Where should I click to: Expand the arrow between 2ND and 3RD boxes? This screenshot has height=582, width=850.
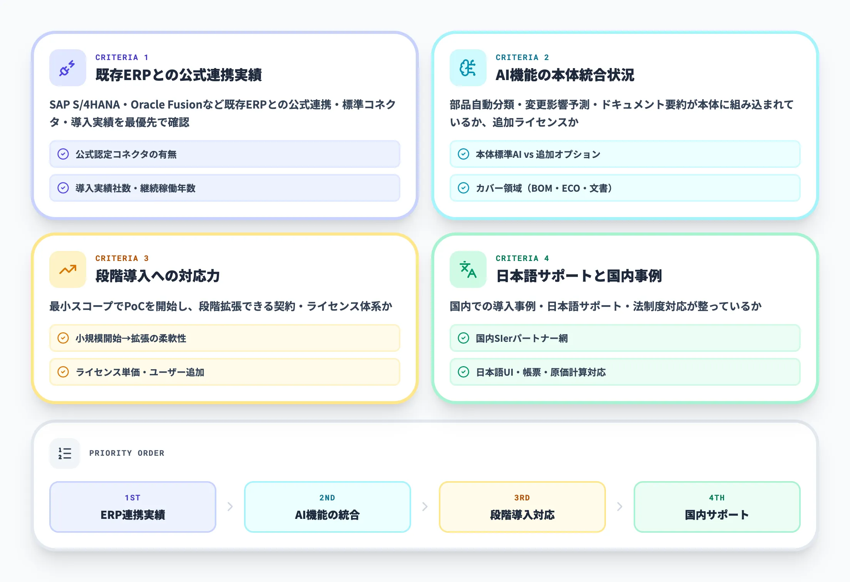pyautogui.click(x=425, y=507)
